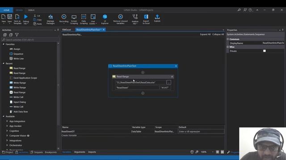This screenshot has height=160, width=286.
Task: Collapse the Read Range activity
Action: [x=172, y=77]
